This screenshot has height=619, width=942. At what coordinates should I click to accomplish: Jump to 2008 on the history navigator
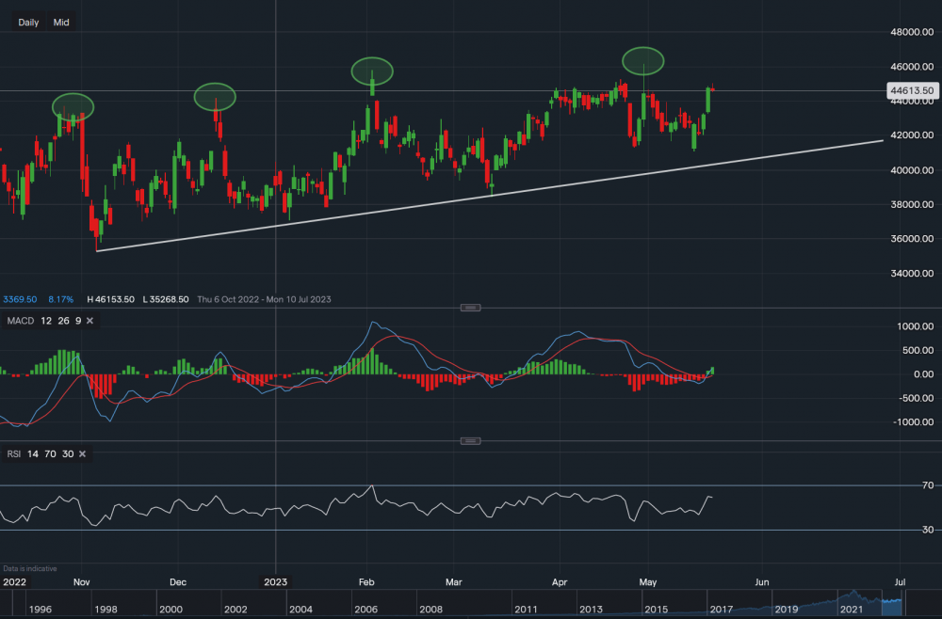[430, 610]
